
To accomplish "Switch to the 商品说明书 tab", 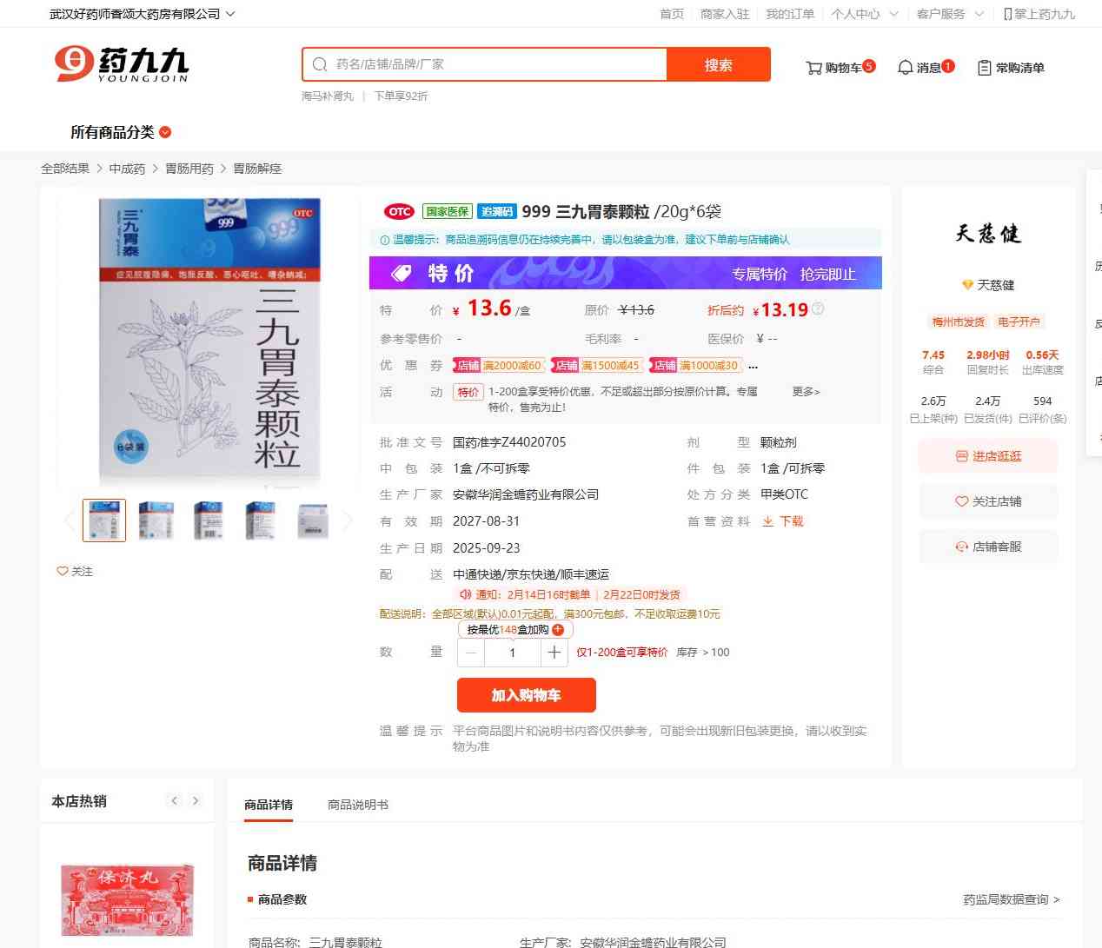I will (x=358, y=805).
